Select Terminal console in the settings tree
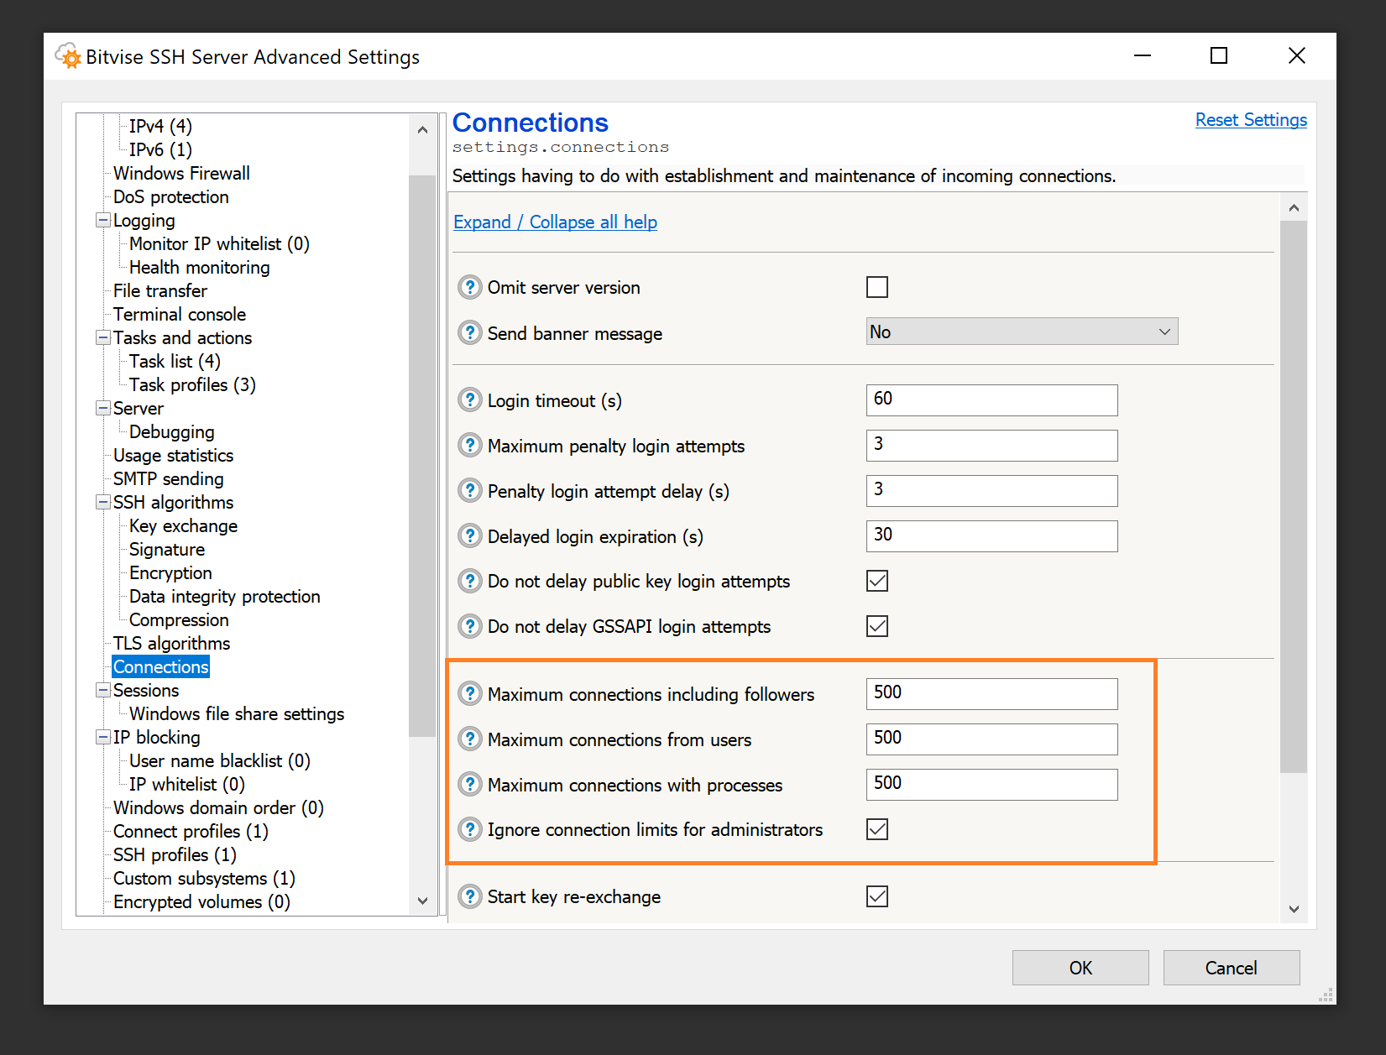The width and height of the screenshot is (1386, 1055). [180, 315]
